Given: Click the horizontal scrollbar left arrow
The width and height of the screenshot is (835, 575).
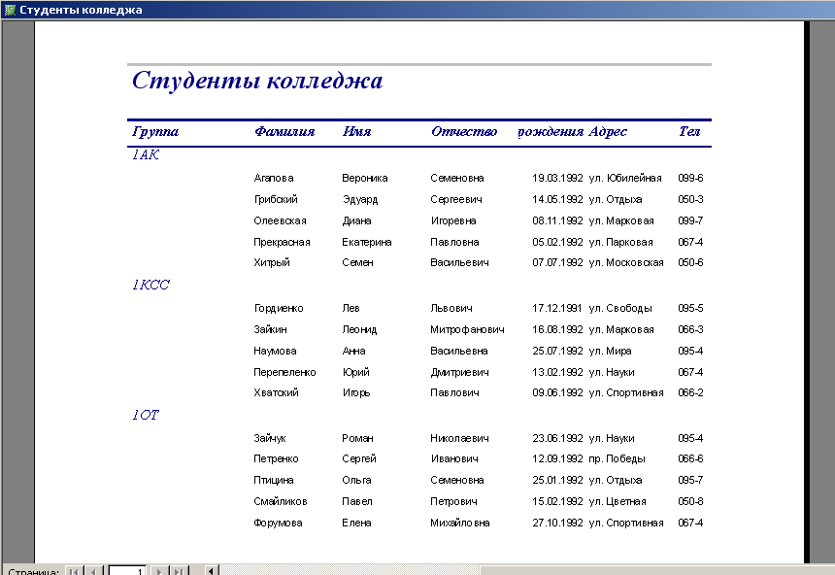Looking at the screenshot, I should (211, 571).
